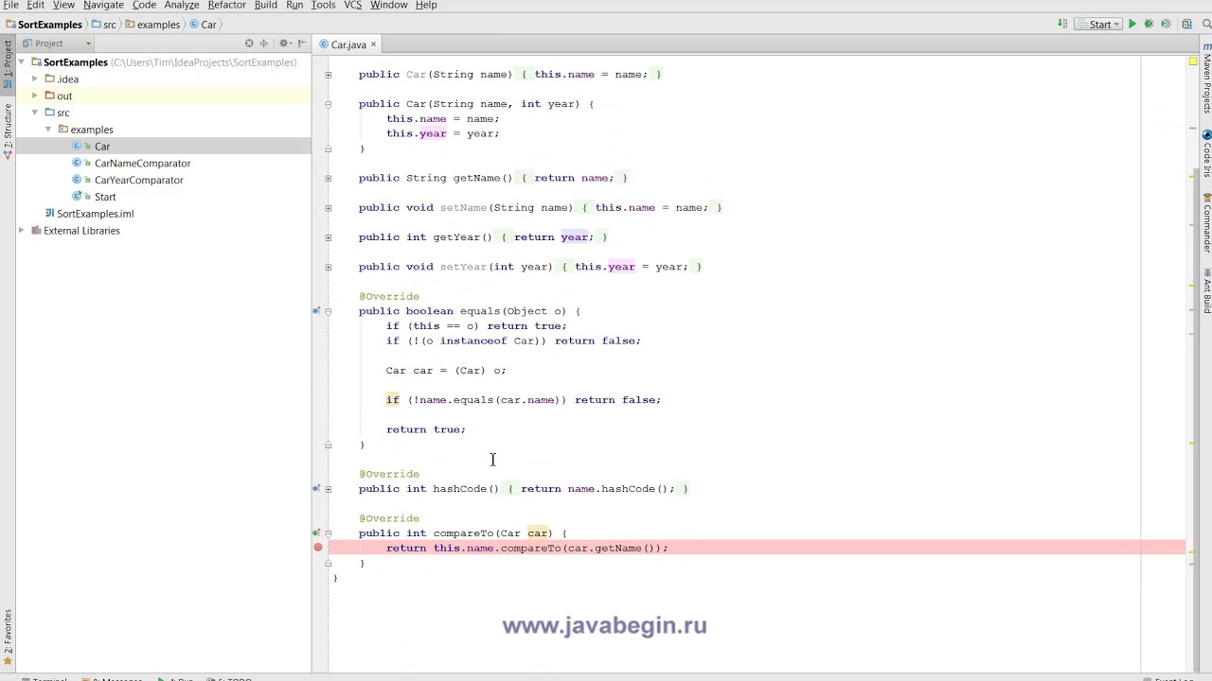Expand the out folder node
Viewport: 1212px width, 681px height.
35,96
